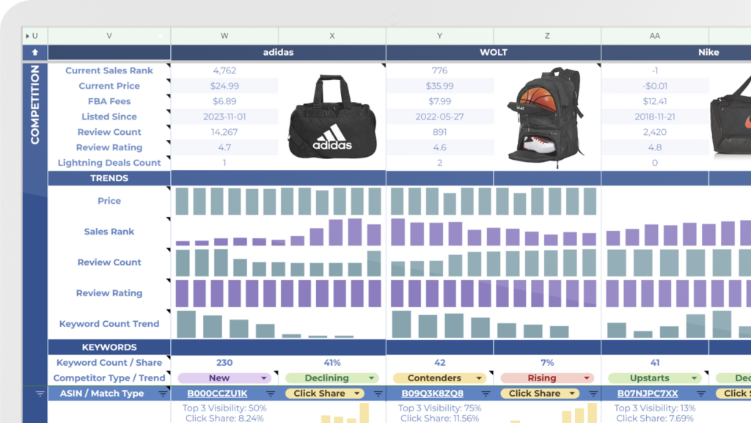This screenshot has width=751, height=423.
Task: Click the KEYWORDS section header
Action: point(109,347)
